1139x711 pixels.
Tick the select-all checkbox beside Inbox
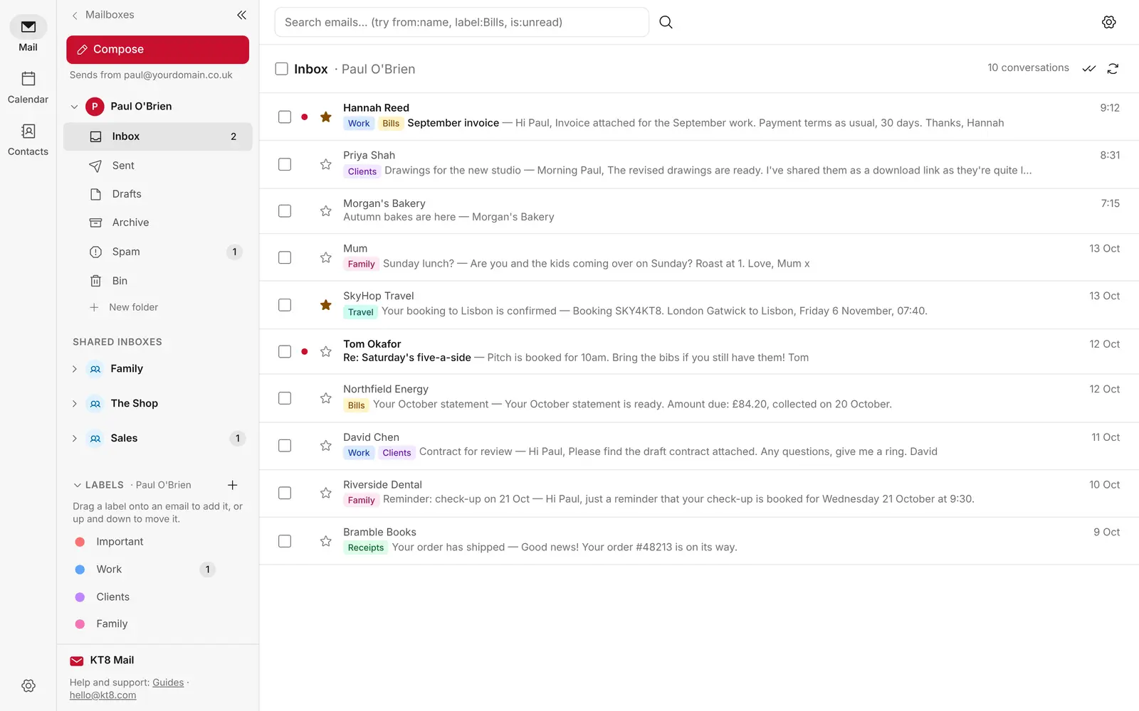point(281,69)
